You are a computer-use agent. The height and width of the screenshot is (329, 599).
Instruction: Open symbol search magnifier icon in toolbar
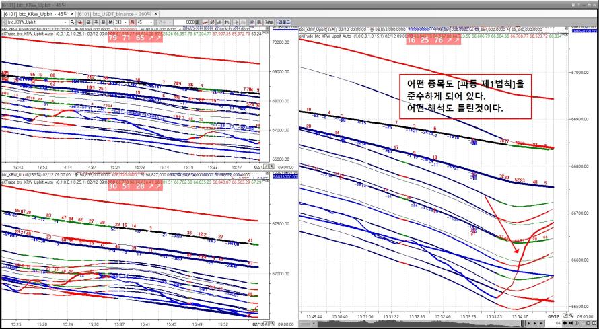click(x=72, y=22)
